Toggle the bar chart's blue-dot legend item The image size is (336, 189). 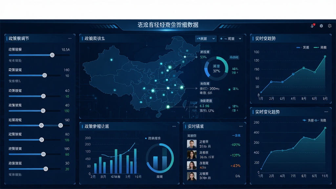pos(153,138)
